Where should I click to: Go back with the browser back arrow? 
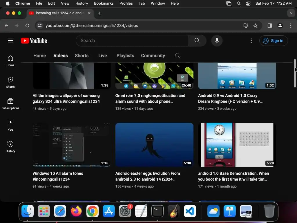pyautogui.click(x=6, y=26)
